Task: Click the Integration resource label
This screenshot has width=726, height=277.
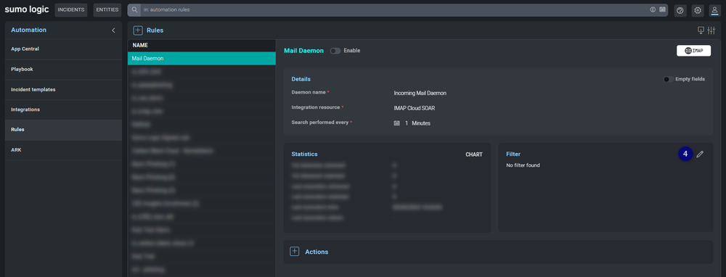Action: pyautogui.click(x=316, y=107)
